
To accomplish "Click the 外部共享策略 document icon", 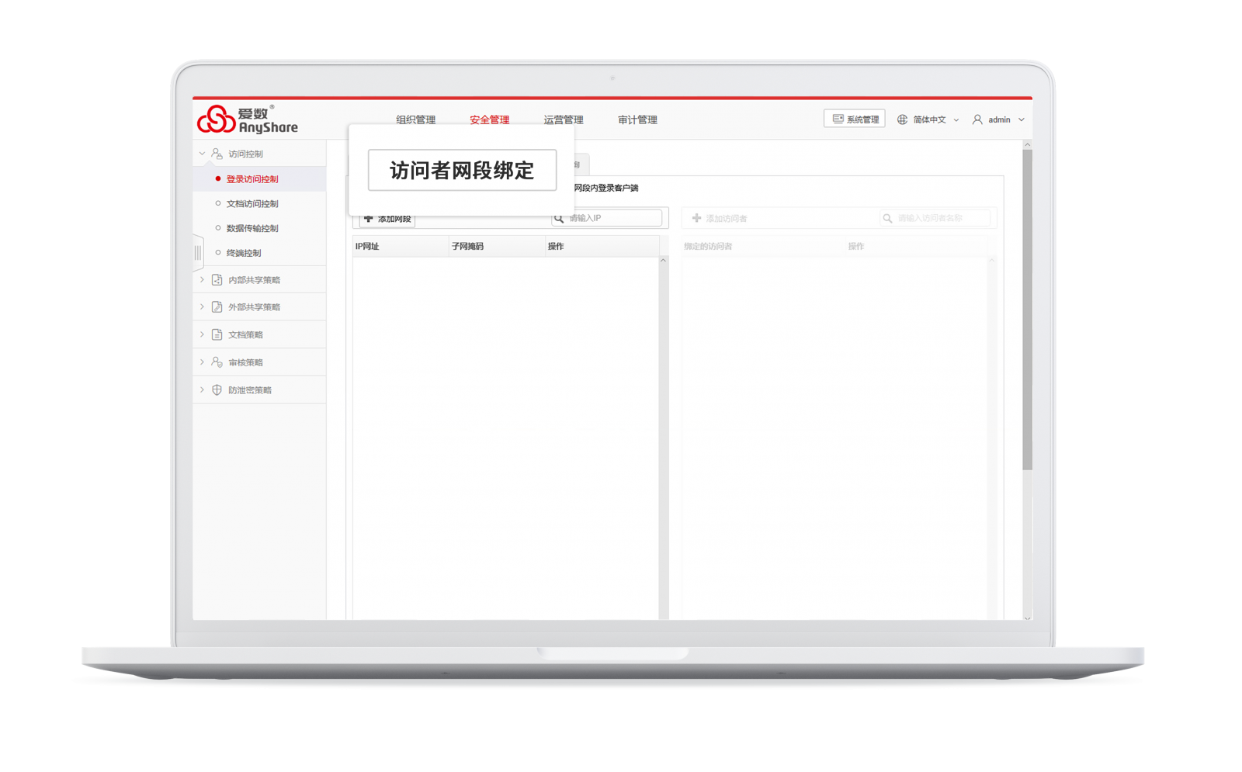I will point(217,307).
